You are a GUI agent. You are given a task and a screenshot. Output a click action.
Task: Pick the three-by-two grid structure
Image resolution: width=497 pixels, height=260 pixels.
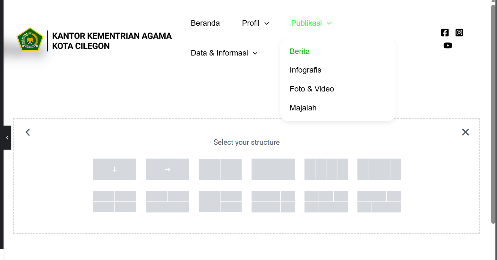pos(273,202)
